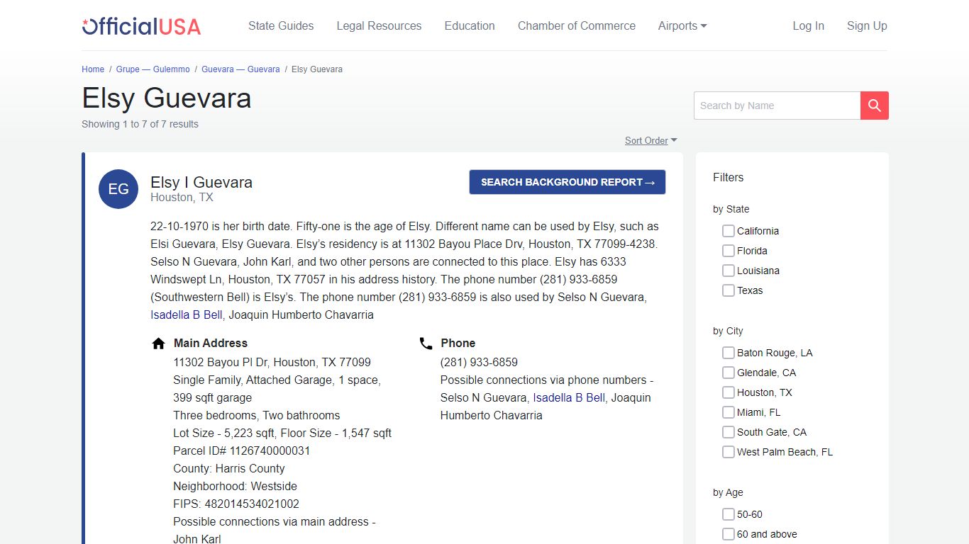Click the red search magnifier button
This screenshot has height=544, width=969.
pos(874,106)
